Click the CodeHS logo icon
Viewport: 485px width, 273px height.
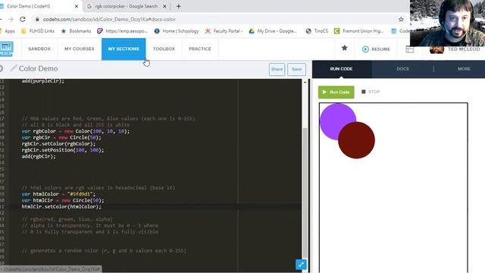click(x=6, y=49)
